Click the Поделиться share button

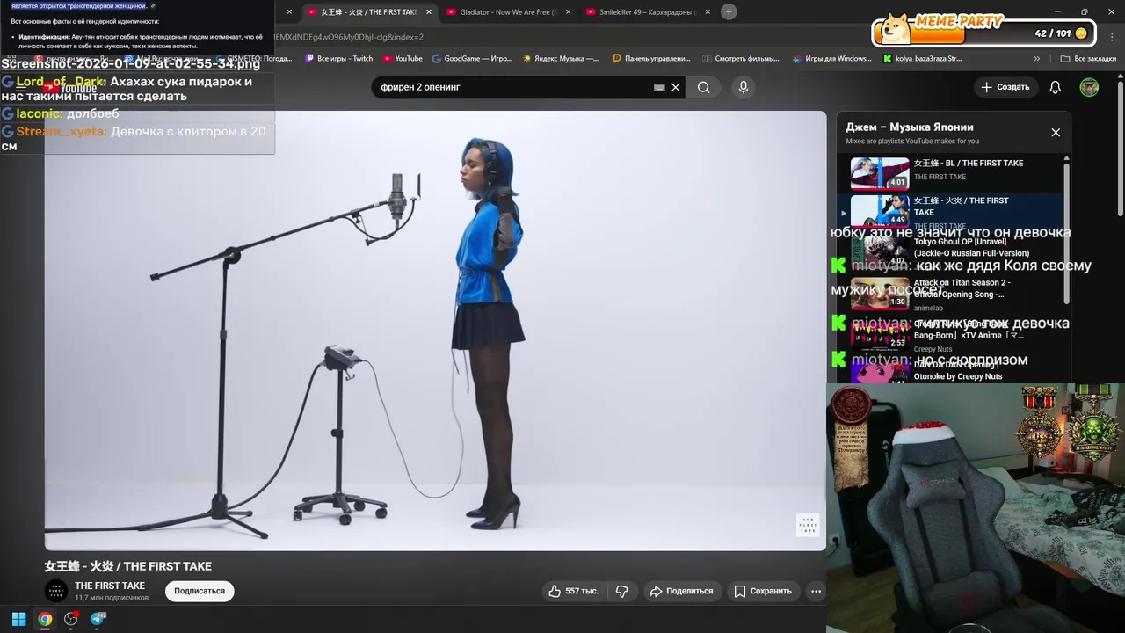click(682, 591)
